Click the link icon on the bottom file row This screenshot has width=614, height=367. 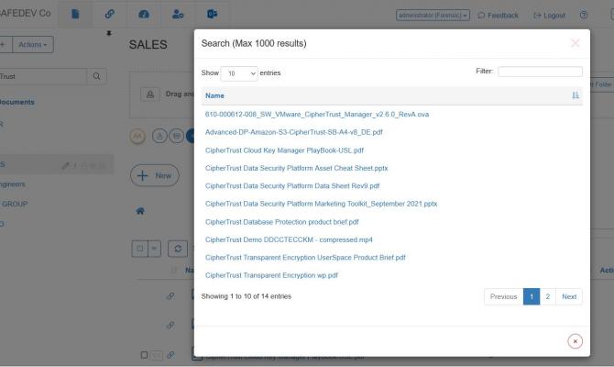170,355
